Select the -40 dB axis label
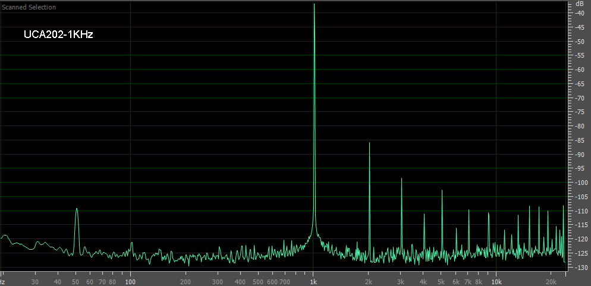The image size is (591, 286). tap(579, 13)
